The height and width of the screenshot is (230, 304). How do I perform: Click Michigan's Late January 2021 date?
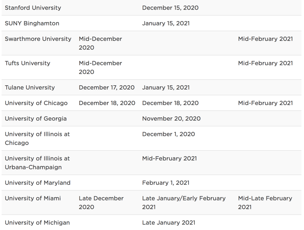(x=169, y=223)
